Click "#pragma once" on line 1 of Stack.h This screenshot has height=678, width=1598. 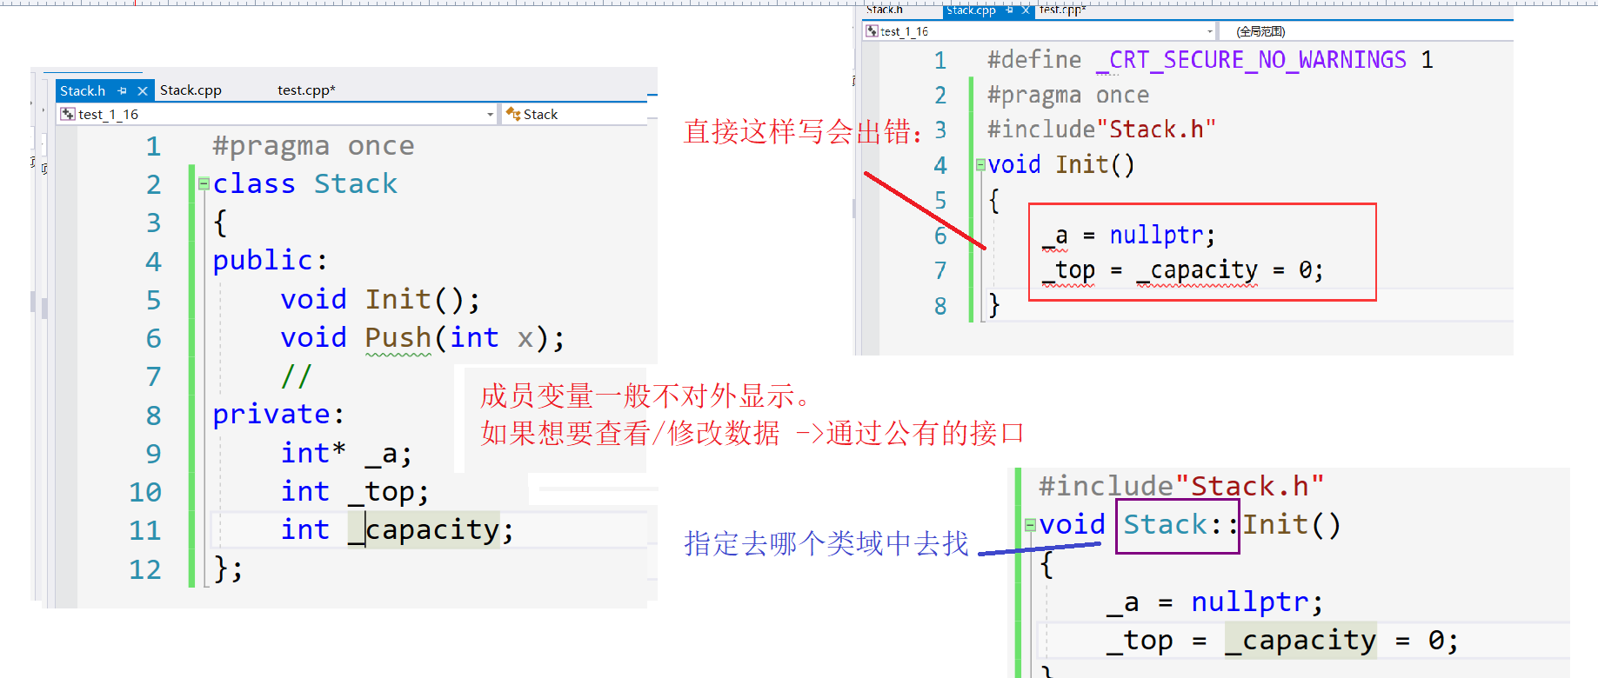313,145
